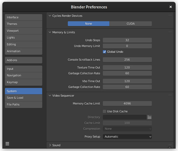The image size is (178, 151).
Task: Collapse the Cycles Render Devices panel
Action: [50, 16]
